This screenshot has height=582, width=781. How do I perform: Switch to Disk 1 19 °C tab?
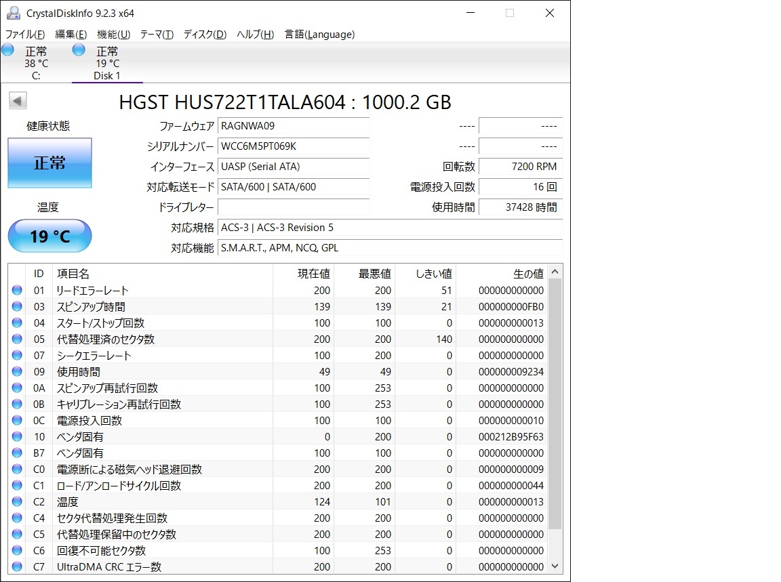click(107, 63)
